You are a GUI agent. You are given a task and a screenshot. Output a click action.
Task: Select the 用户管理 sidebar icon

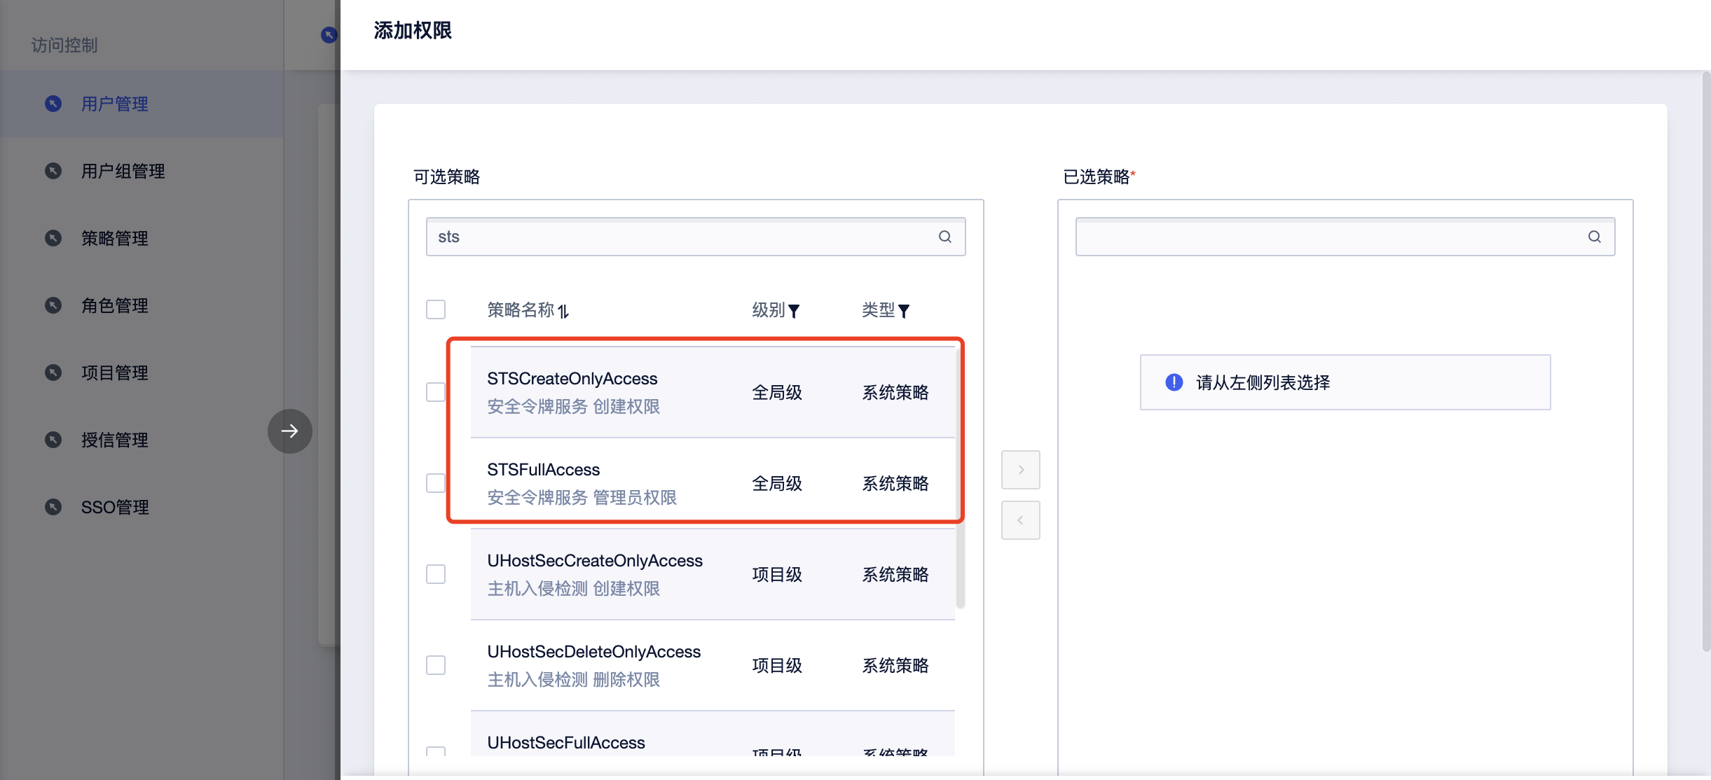pos(53,104)
